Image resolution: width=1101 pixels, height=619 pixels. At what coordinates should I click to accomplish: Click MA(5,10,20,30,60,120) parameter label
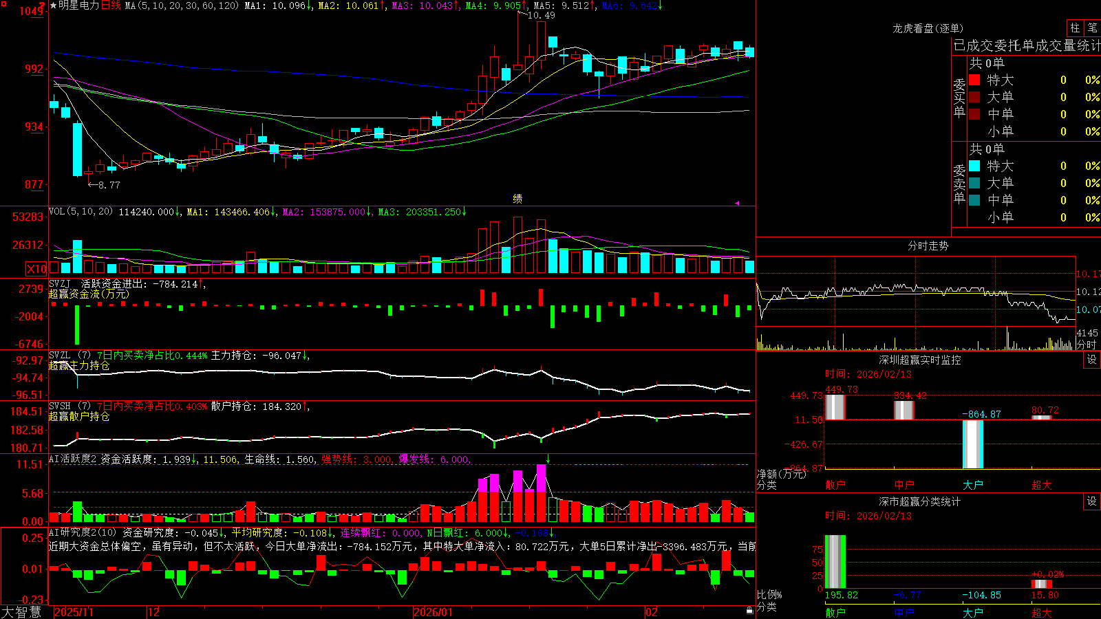point(182,6)
